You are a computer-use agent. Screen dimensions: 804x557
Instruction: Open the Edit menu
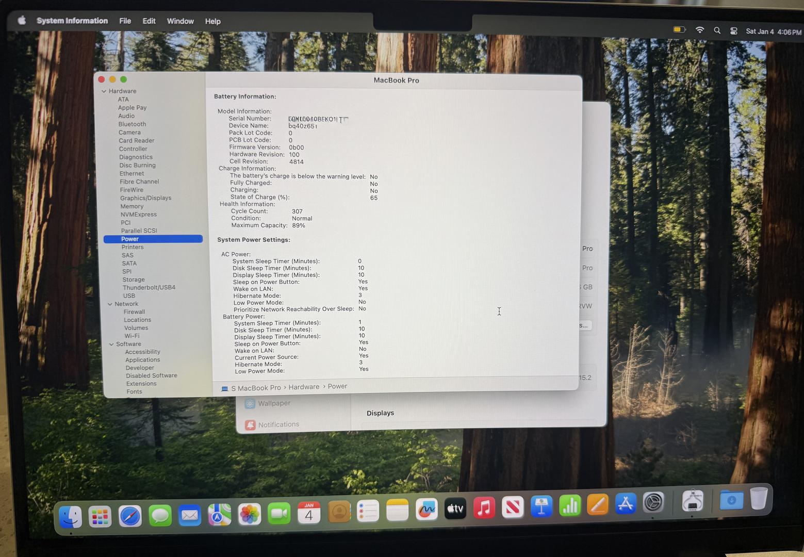pos(149,21)
